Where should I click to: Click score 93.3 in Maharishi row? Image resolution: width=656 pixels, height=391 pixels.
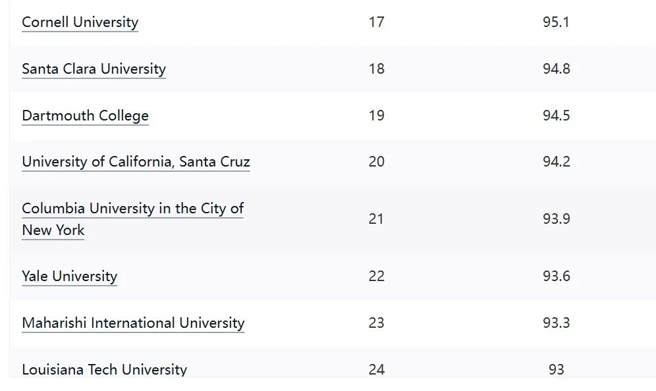(557, 323)
